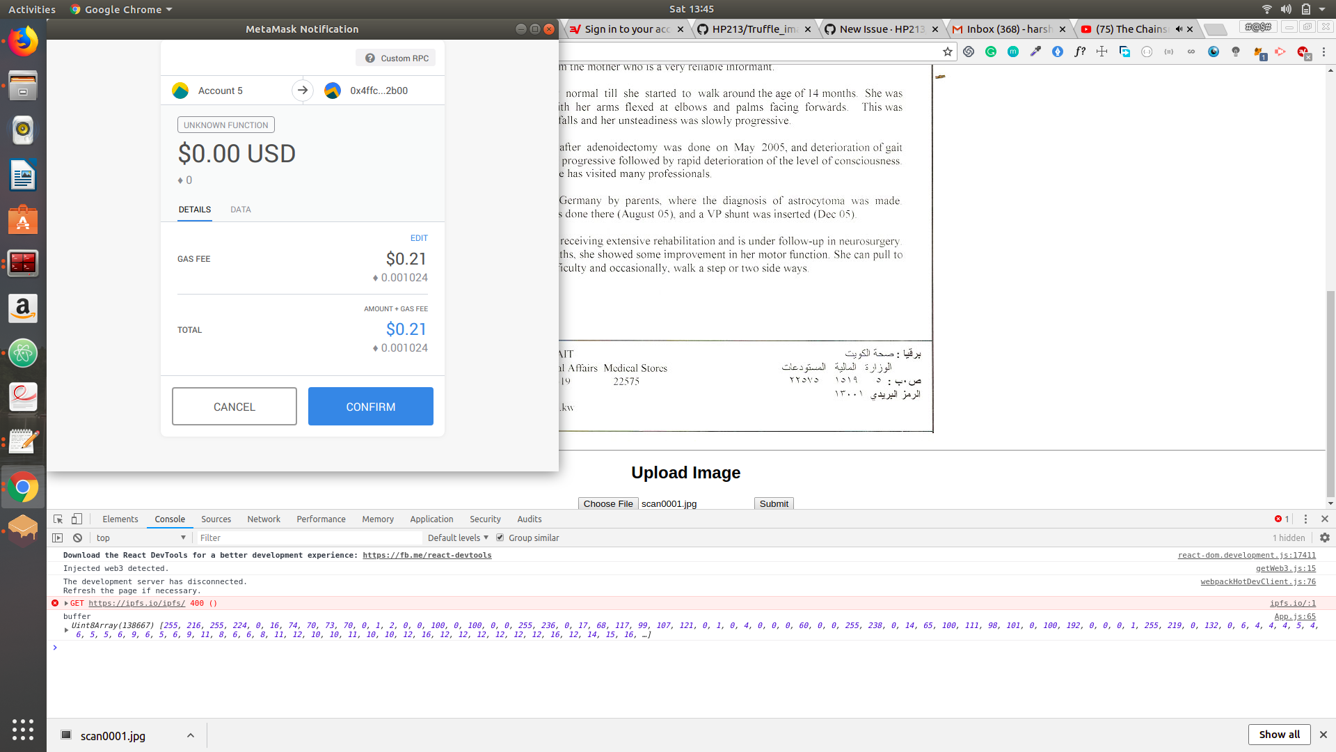Confirm the MetaMask transaction
This screenshot has width=1336, height=752.
tap(370, 406)
